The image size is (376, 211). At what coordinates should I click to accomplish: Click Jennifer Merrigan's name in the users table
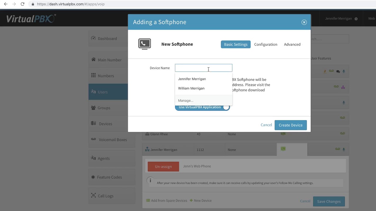(x=164, y=150)
